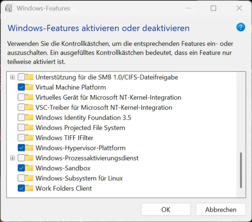
Task: Check the Windows Identity Foundation 3.5 box
Action: point(21,118)
